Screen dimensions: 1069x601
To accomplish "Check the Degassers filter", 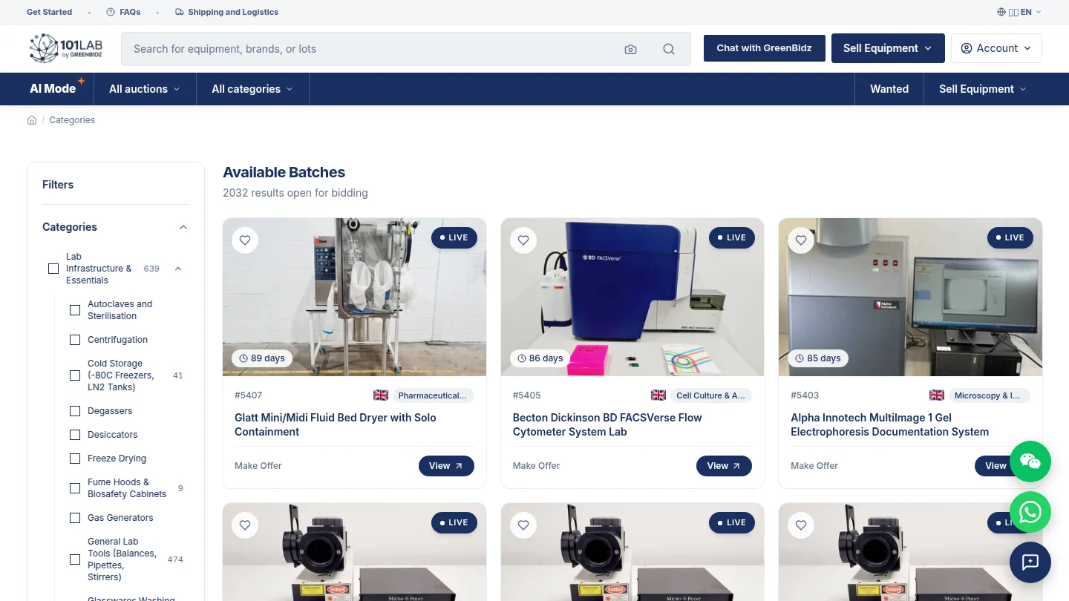I will [x=75, y=411].
